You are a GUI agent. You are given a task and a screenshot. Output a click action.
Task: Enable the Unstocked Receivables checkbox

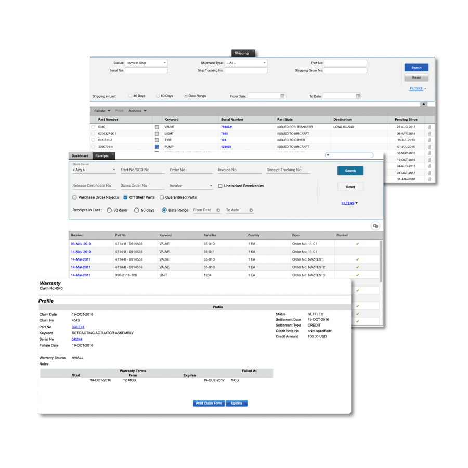[x=220, y=186]
